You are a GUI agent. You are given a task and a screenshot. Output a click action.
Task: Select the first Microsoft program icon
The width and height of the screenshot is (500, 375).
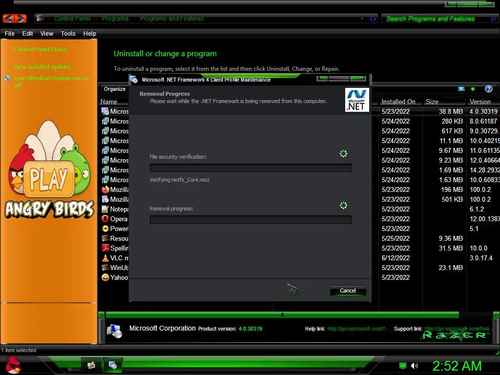click(105, 111)
